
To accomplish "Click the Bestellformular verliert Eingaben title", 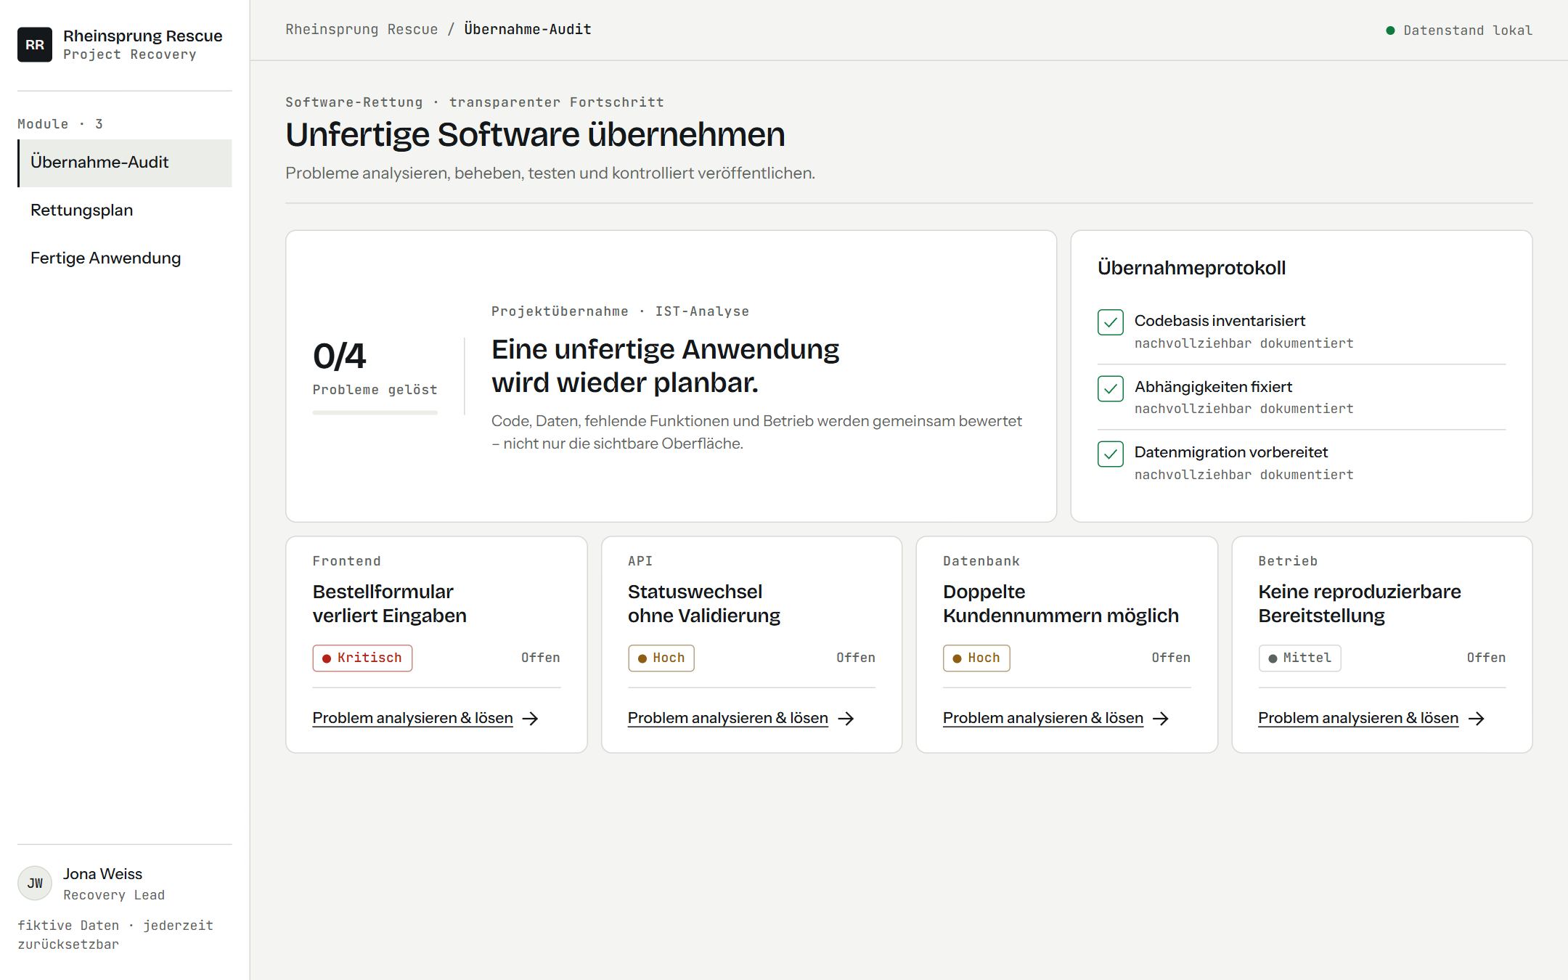I will click(x=389, y=603).
